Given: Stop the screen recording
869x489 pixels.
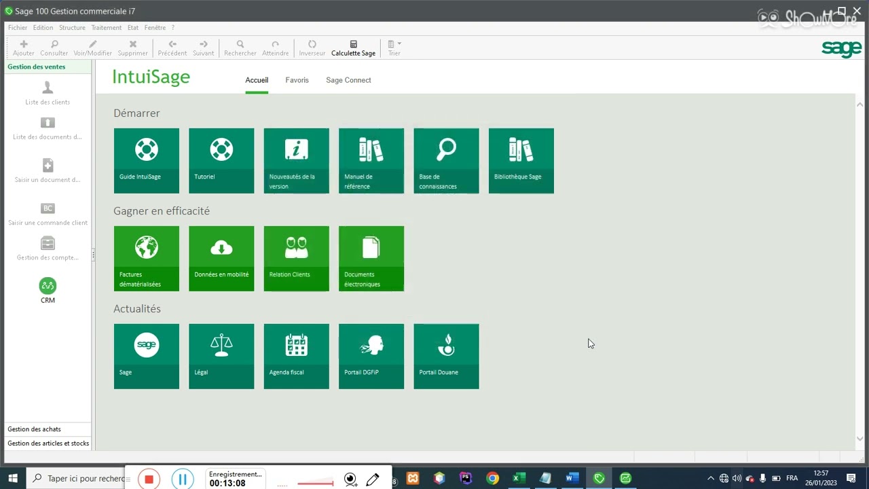Looking at the screenshot, I should coord(149,479).
